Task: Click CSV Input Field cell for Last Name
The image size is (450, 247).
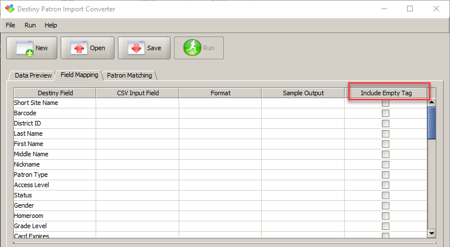Action: 137,134
